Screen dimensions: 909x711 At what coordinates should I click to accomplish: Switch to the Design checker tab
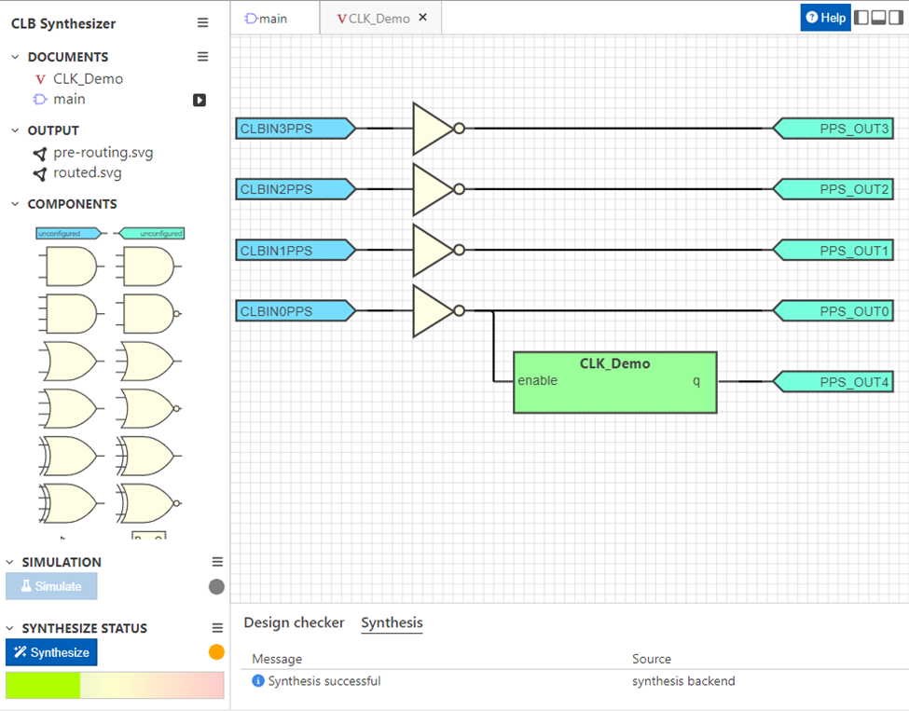click(294, 622)
